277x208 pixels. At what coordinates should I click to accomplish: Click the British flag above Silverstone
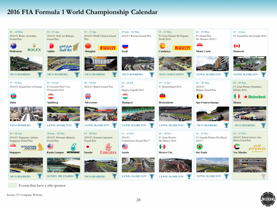click(x=88, y=96)
